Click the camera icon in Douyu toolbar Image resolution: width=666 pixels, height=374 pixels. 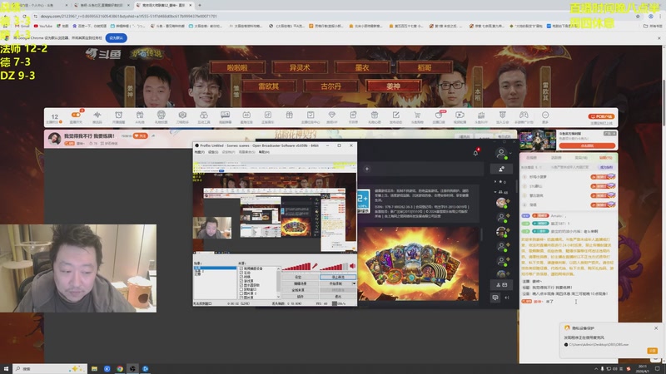(x=182, y=115)
